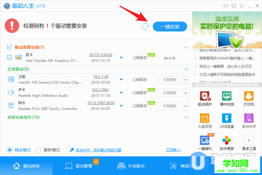Open 驱动诊所 tool icon
The image size is (262, 175).
pos(249,118)
